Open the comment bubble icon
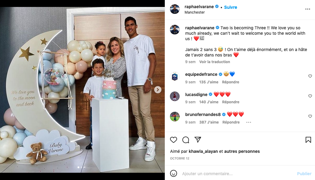Image resolution: width=315 pixels, height=180 pixels. (186, 140)
